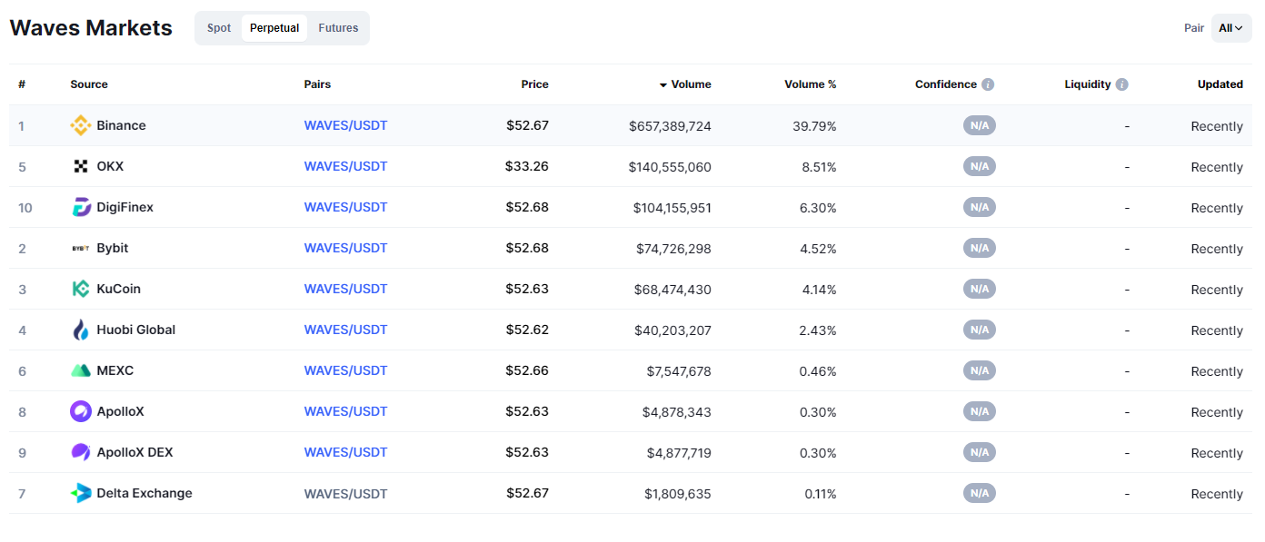Screen dimensions: 1265x542
Task: Switch to the Spot tab
Action: [219, 28]
